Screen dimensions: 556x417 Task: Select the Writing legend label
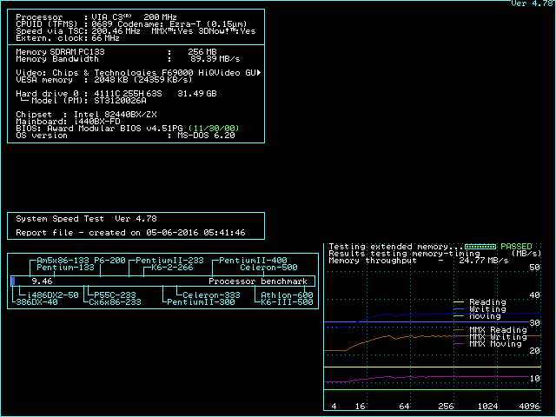coord(487,309)
